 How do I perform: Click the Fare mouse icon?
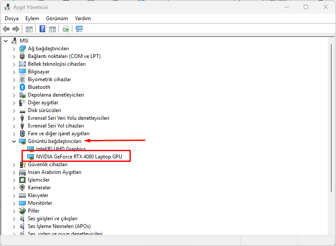[x=22, y=134]
